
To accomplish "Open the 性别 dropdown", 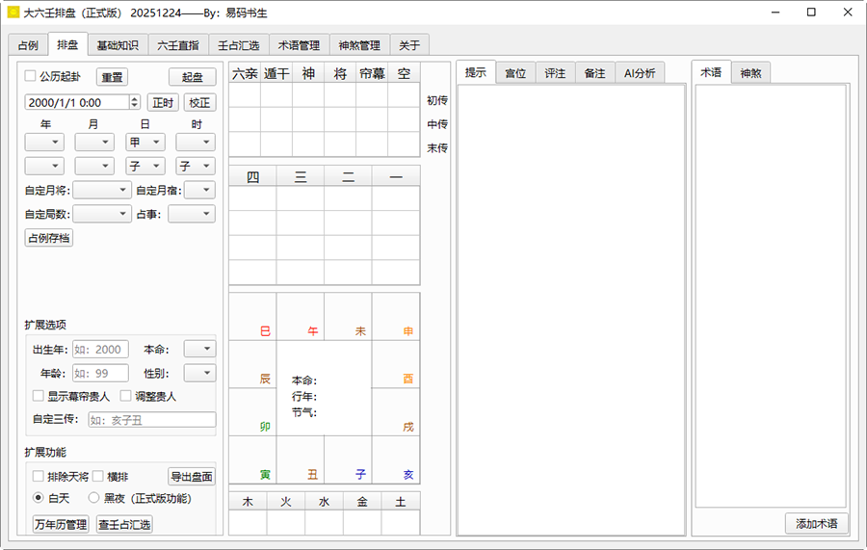I will (199, 373).
